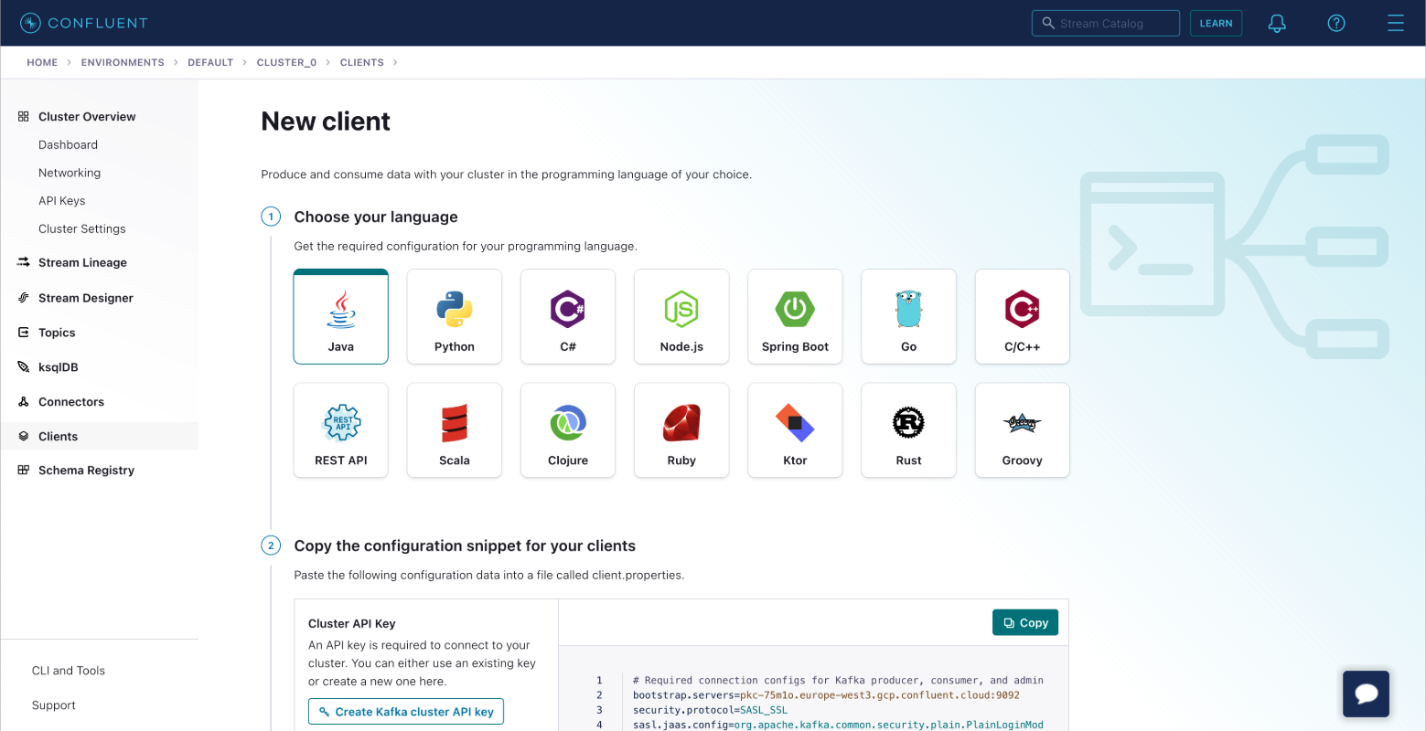Open Topics in sidebar
Viewport: 1426px width, 731px height.
click(57, 333)
